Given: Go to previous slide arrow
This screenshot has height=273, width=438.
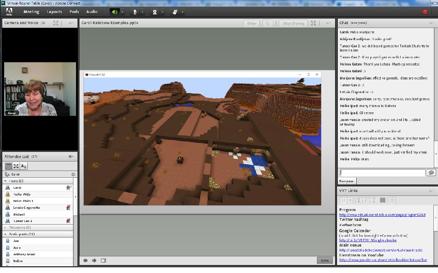Looking at the screenshot, I should (85, 261).
